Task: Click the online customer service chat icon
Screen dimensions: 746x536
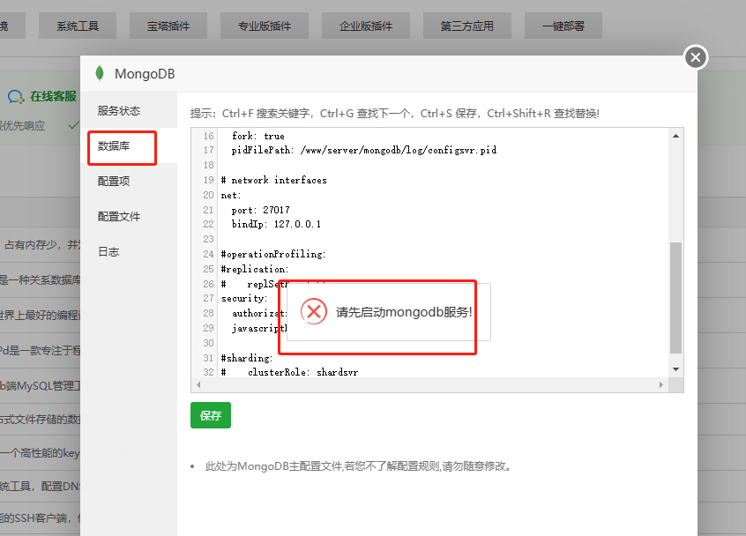Action: (16, 97)
